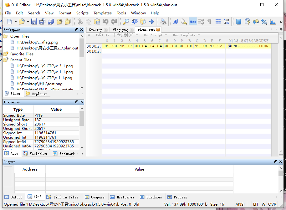Open the Templates menu
This screenshot has width=286, height=210.
pyautogui.click(x=102, y=13)
